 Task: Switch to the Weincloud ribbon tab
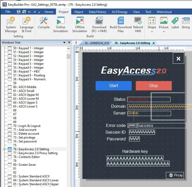164,12
